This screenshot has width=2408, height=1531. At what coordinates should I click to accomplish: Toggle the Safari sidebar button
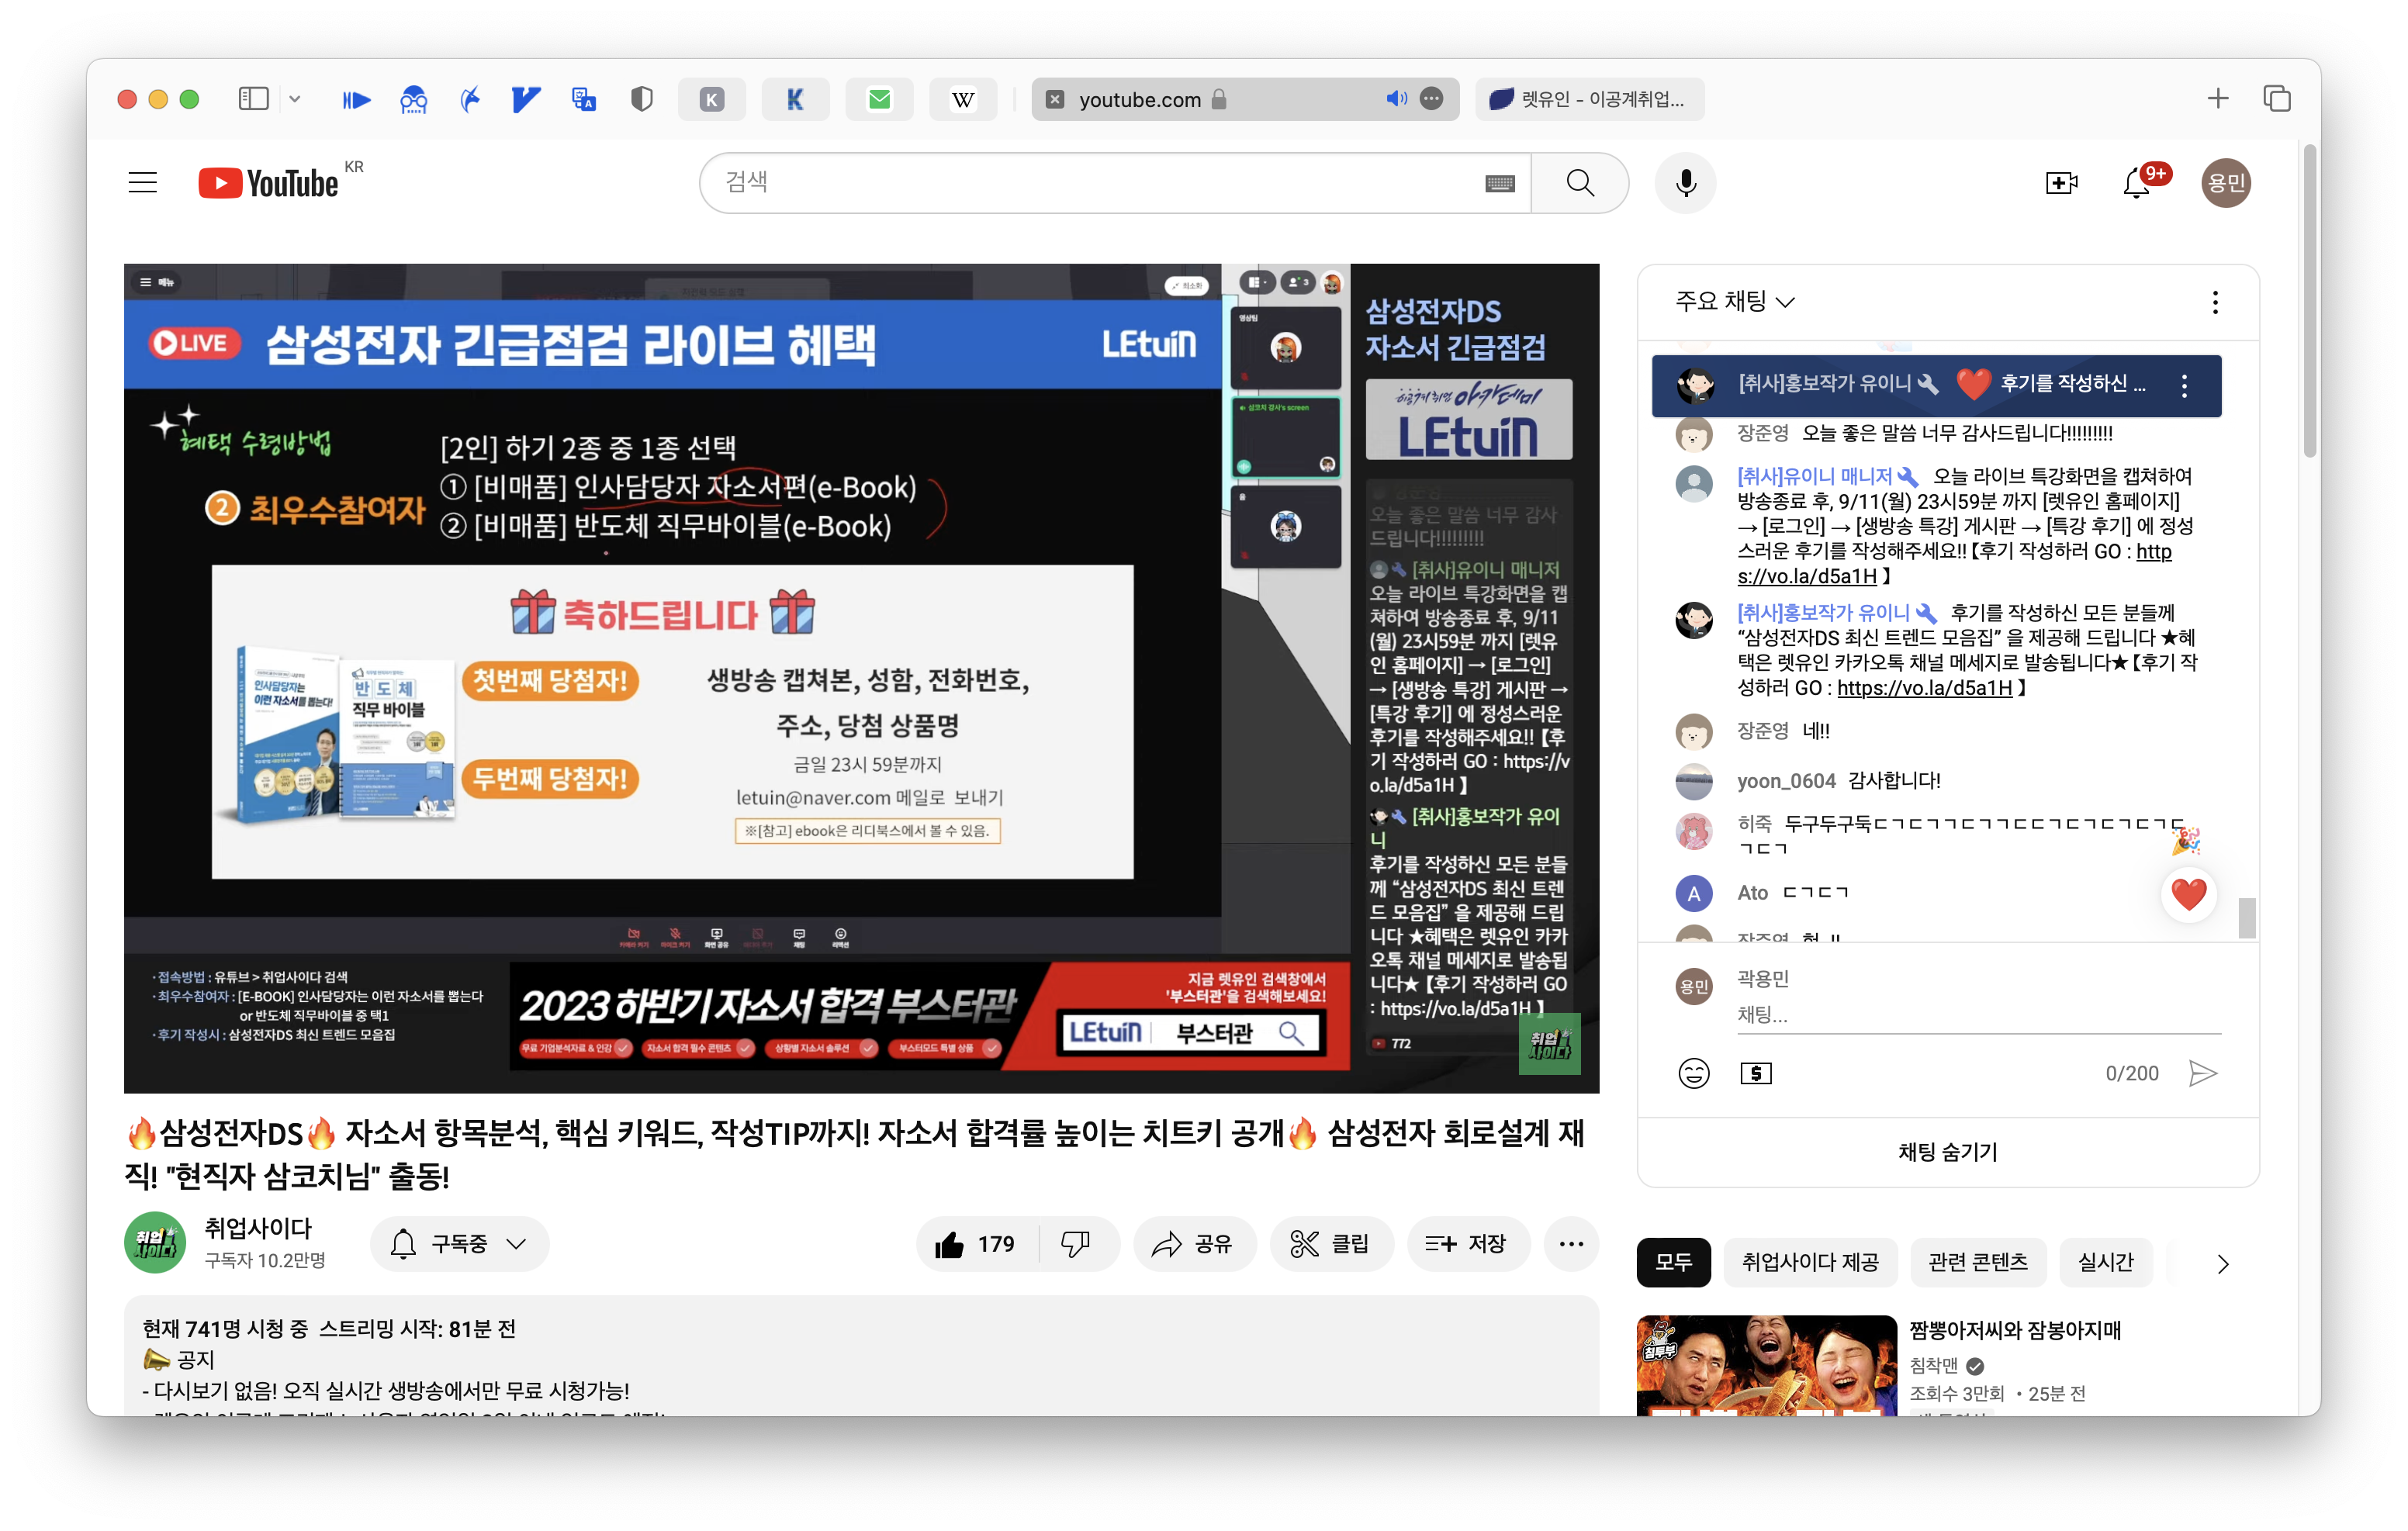[254, 99]
